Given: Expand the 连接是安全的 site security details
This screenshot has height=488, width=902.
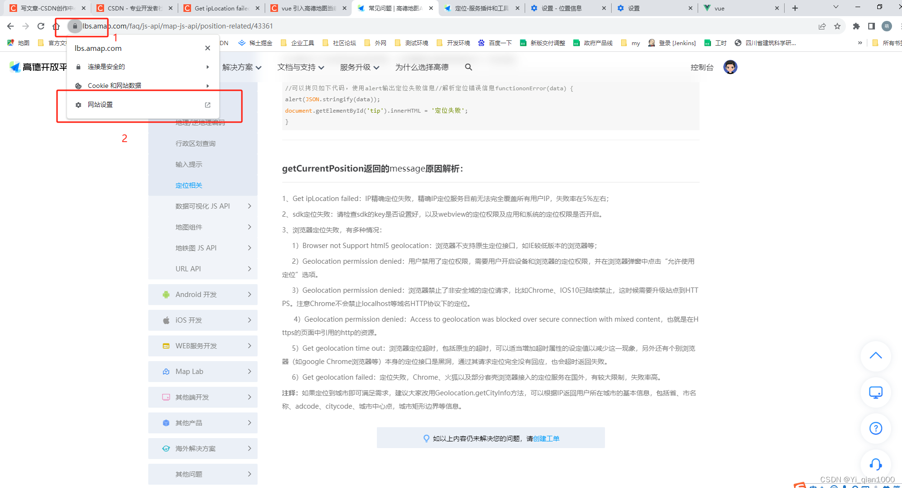Looking at the screenshot, I should tap(143, 67).
